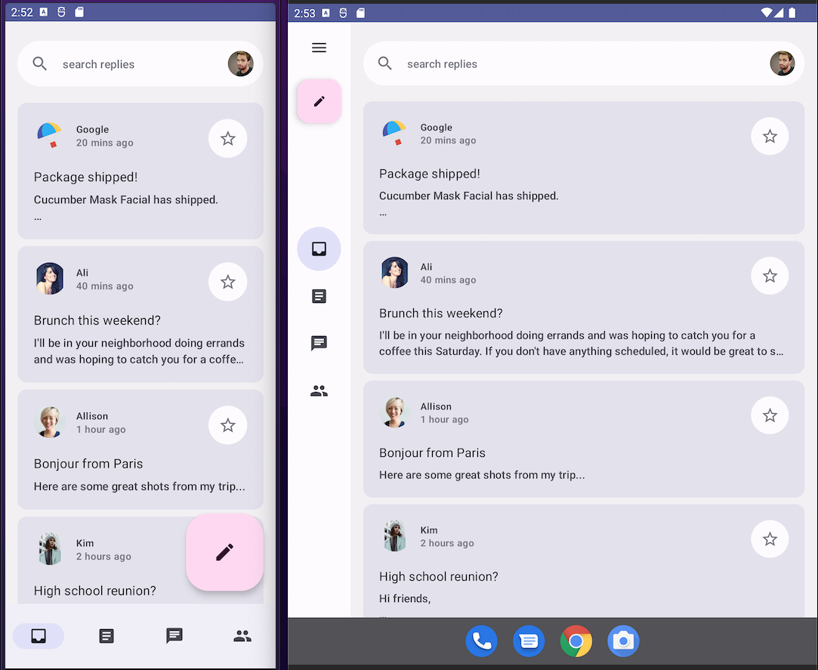Open Chrome from the bottom dock
The height and width of the screenshot is (670, 818).
click(x=576, y=641)
